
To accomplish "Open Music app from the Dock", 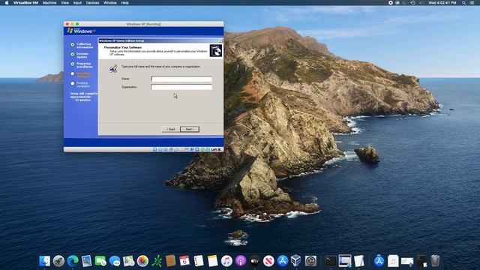I will (226, 261).
